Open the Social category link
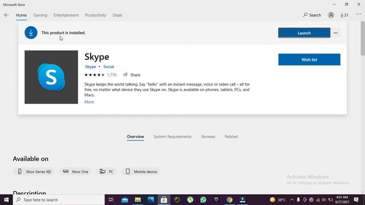Image resolution: width=365 pixels, height=205 pixels. coord(109,67)
